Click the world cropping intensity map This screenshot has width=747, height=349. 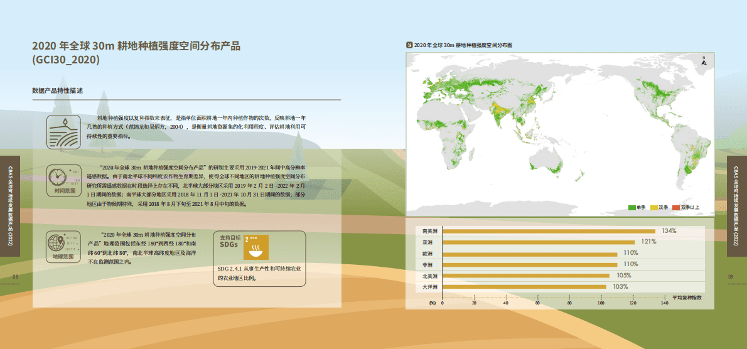tap(559, 133)
